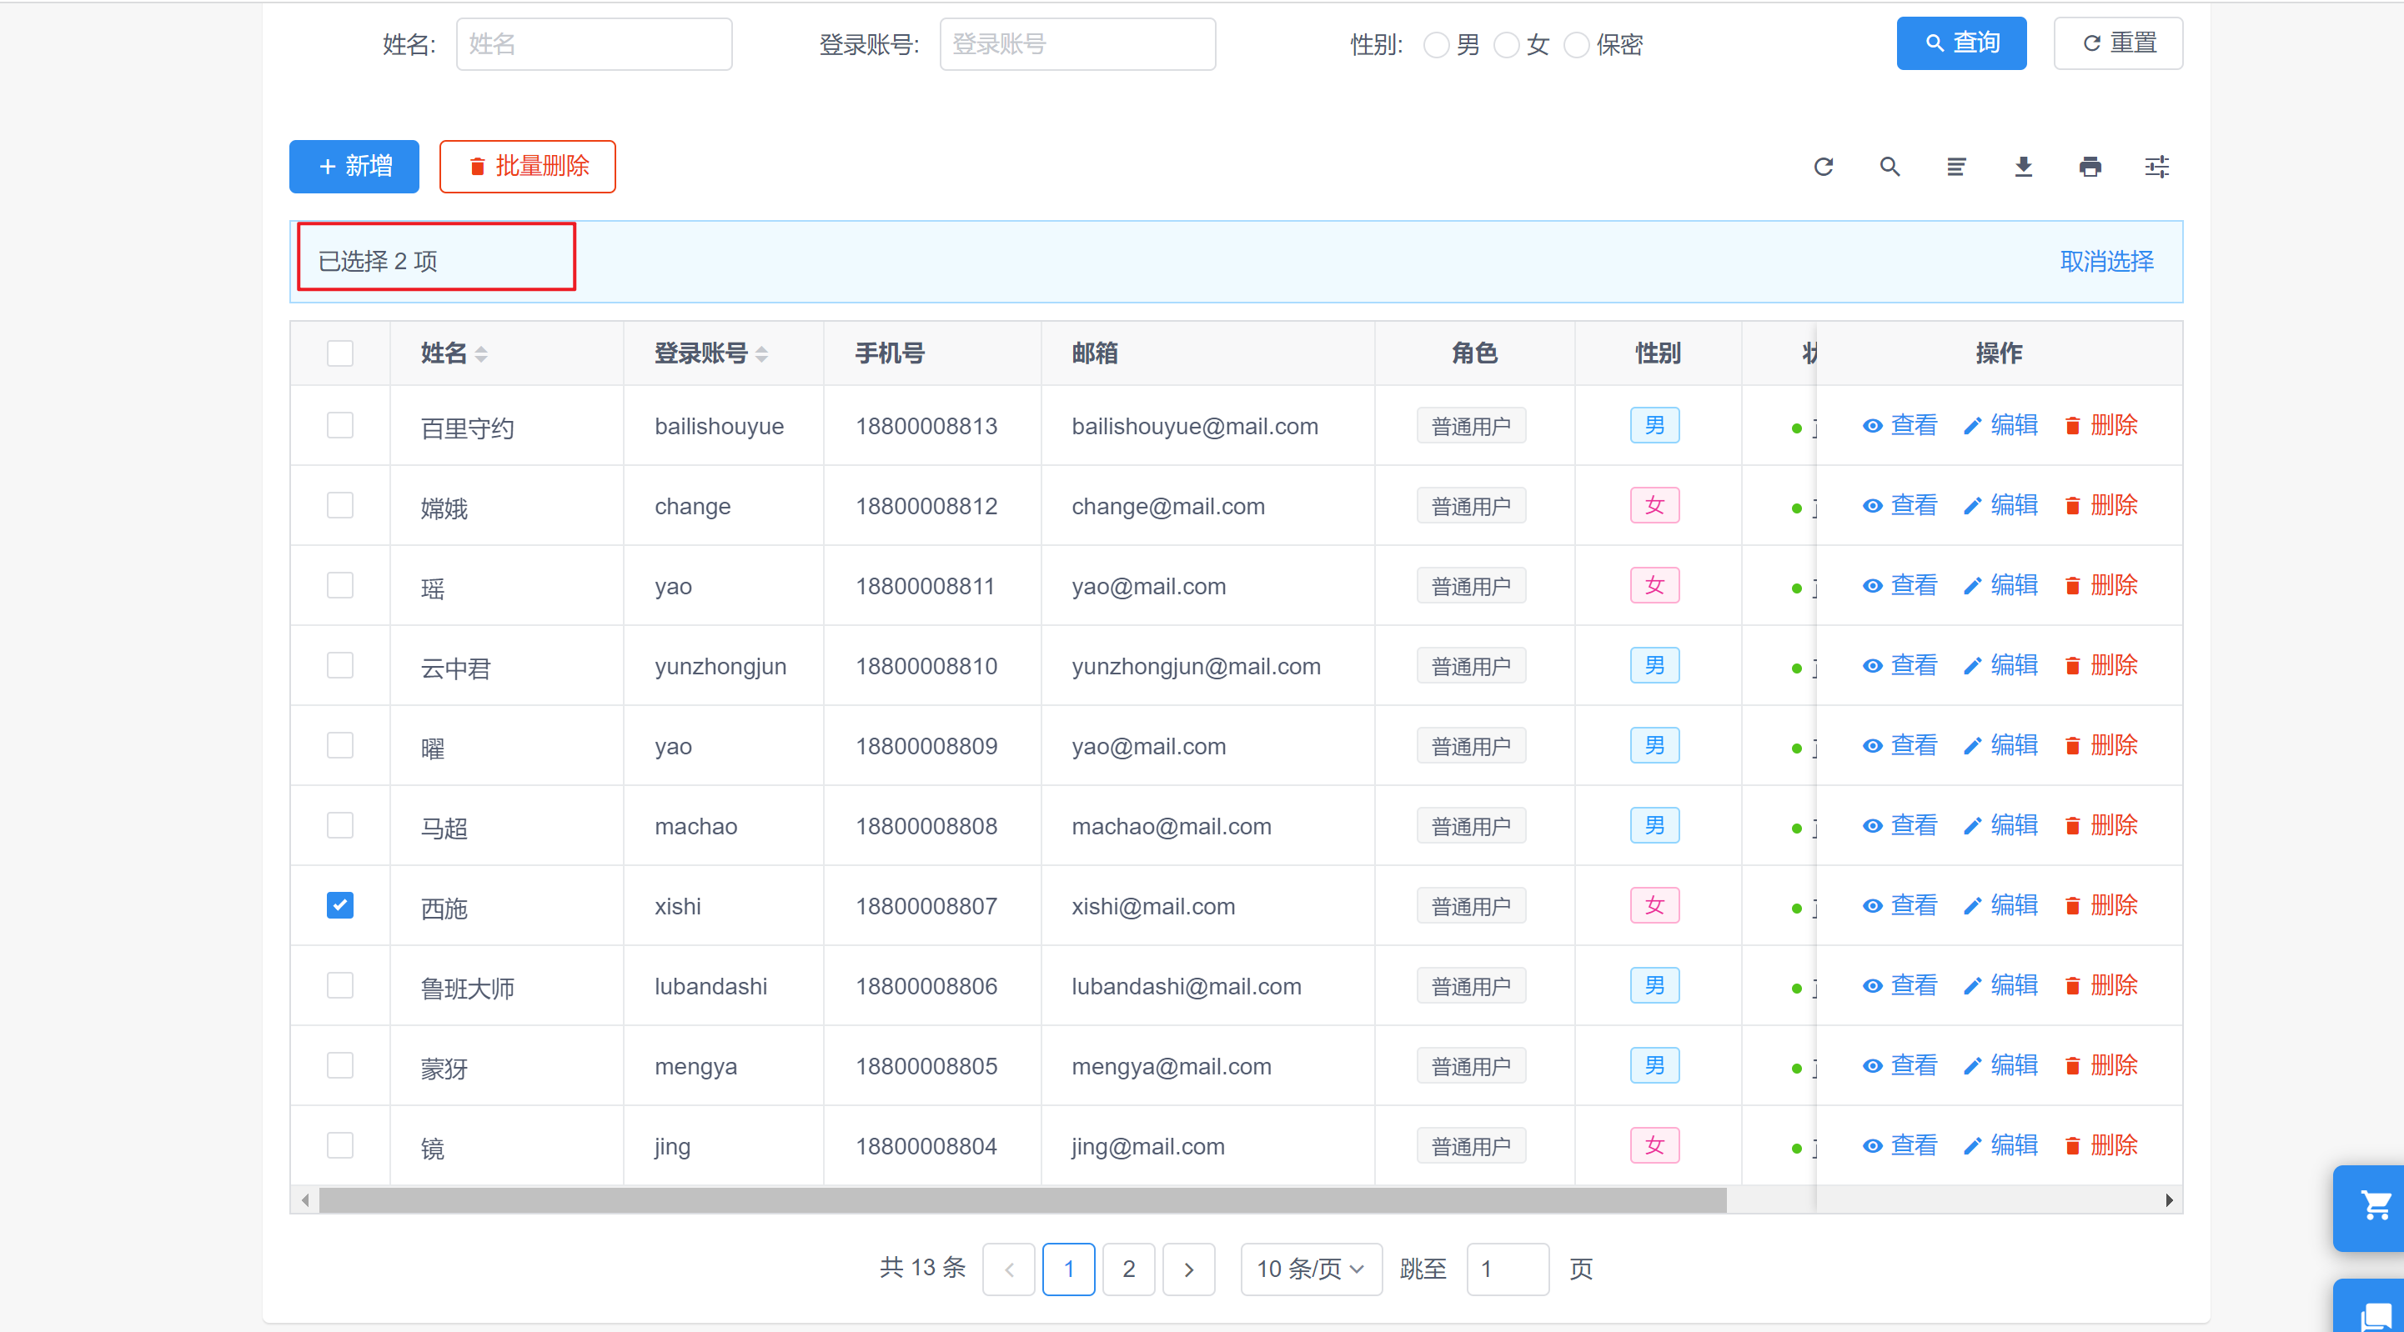This screenshot has height=1332, width=2404.
Task: Click the download export icon
Action: 2022,167
